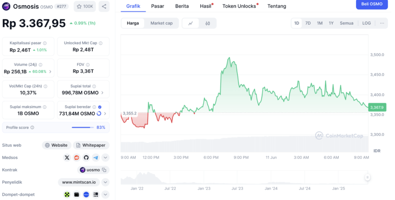
Task: Switch to candlestick chart view
Action: coord(208,23)
